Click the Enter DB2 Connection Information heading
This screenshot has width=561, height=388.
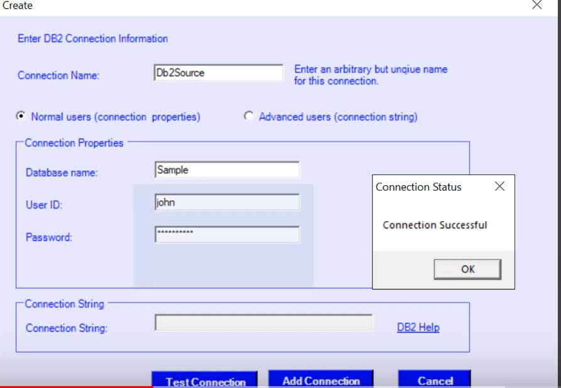coord(92,38)
